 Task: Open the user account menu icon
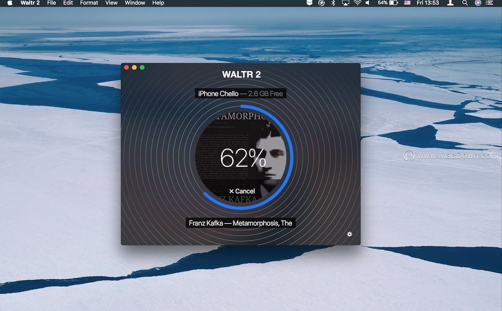[450, 3]
